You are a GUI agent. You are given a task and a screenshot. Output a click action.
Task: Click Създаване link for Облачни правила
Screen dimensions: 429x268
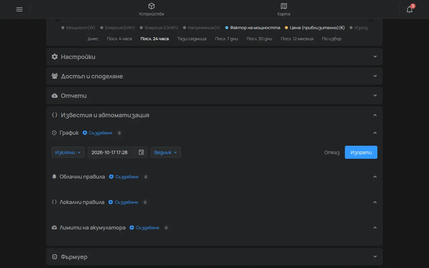[x=127, y=177]
